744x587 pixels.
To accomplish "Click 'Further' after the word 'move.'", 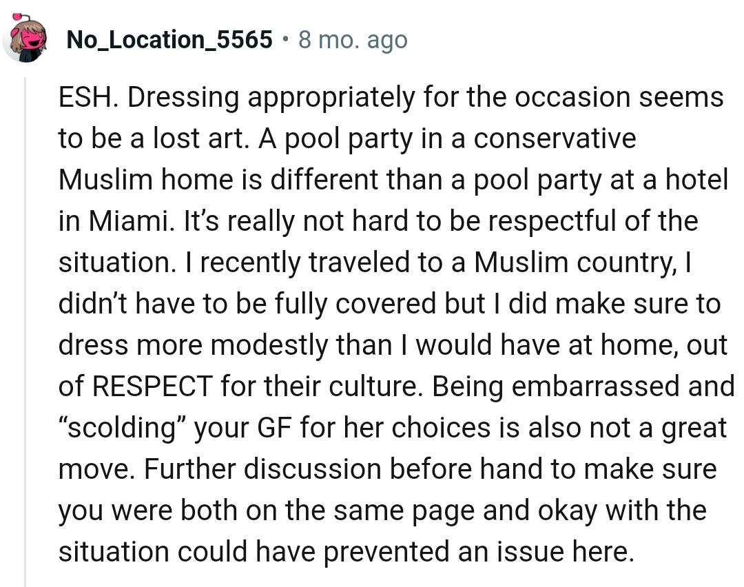I will click(190, 468).
